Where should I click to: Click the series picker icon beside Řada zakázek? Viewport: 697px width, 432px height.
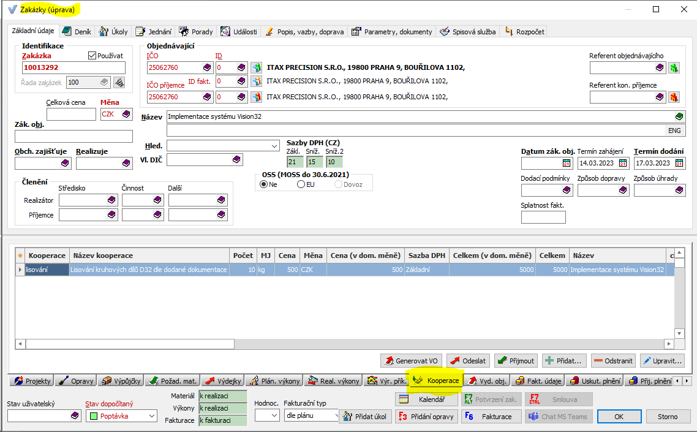click(x=119, y=82)
